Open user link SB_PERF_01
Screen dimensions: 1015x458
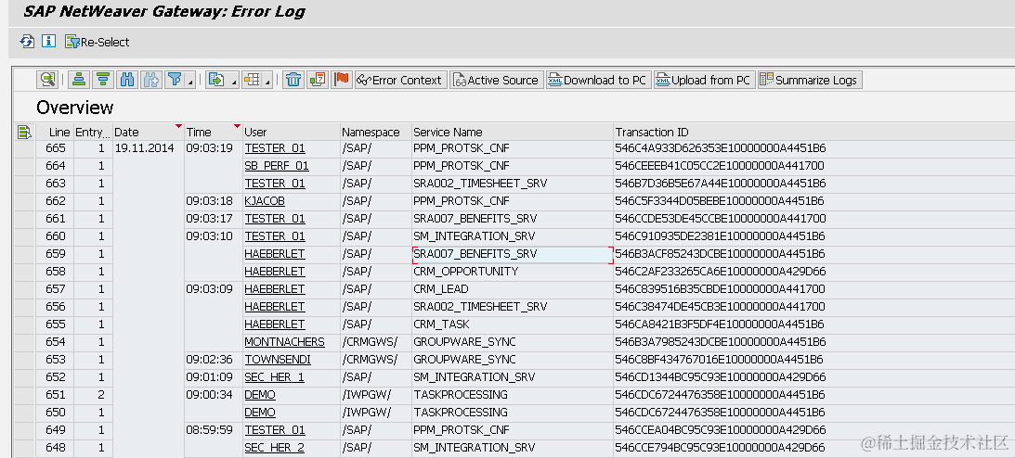click(x=277, y=166)
